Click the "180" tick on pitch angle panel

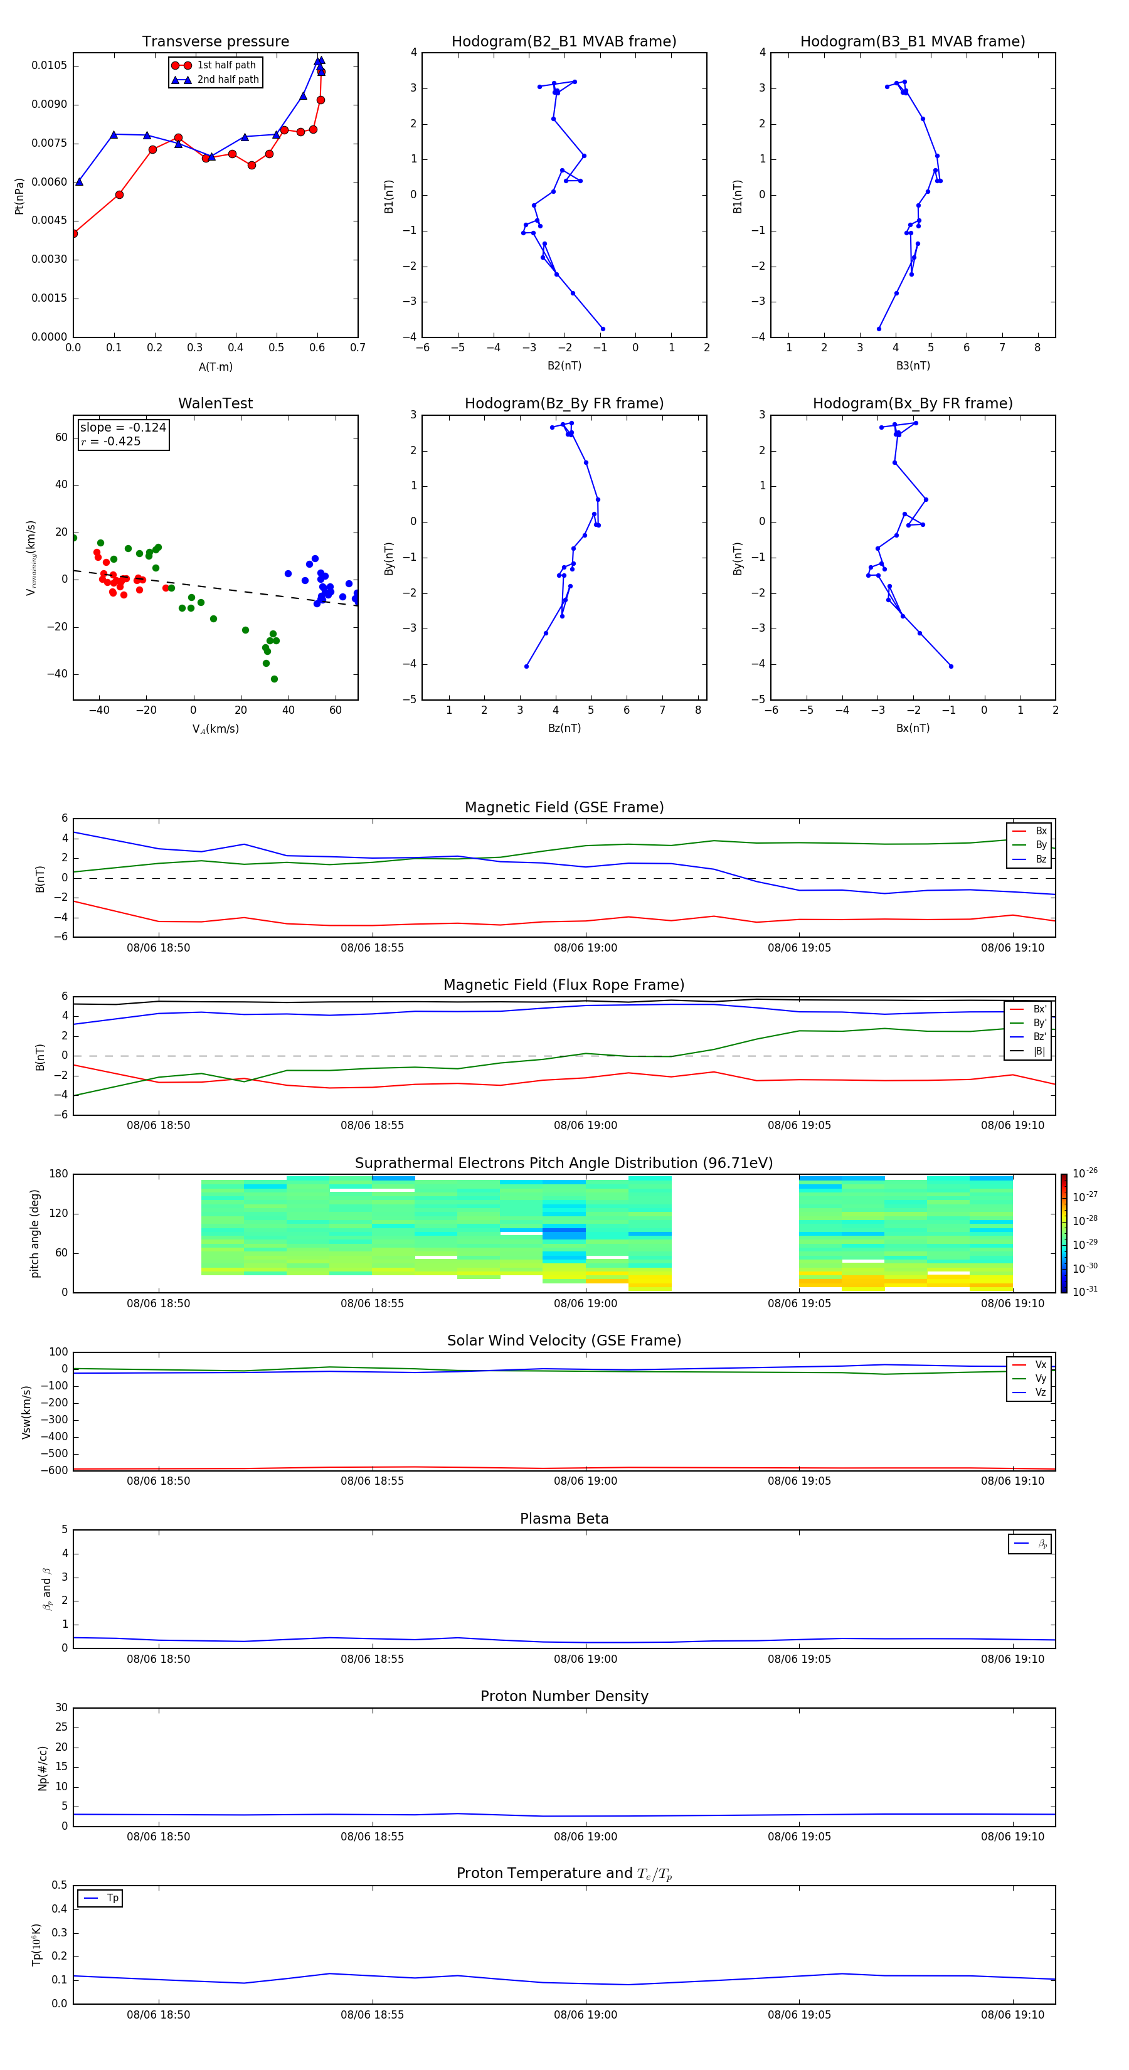pos(59,1174)
